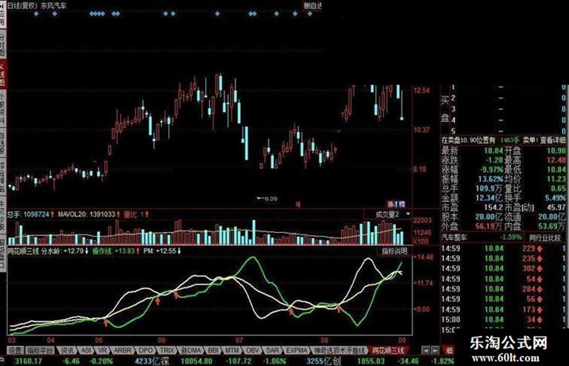Click the 汽车整车 sector label
Image resolution: width=569 pixels, height=366 pixels.
pos(455,238)
